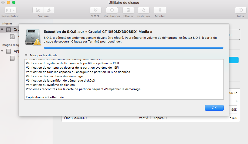The width and height of the screenshot is (248, 144).
Task: Click the add volume icon
Action: [x=38, y=10]
